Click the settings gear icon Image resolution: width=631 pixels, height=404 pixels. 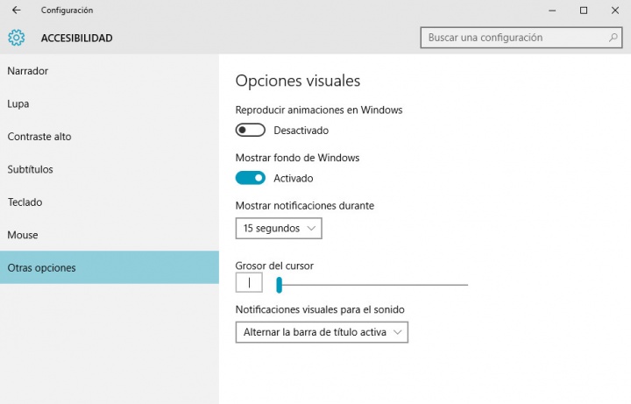tap(16, 38)
